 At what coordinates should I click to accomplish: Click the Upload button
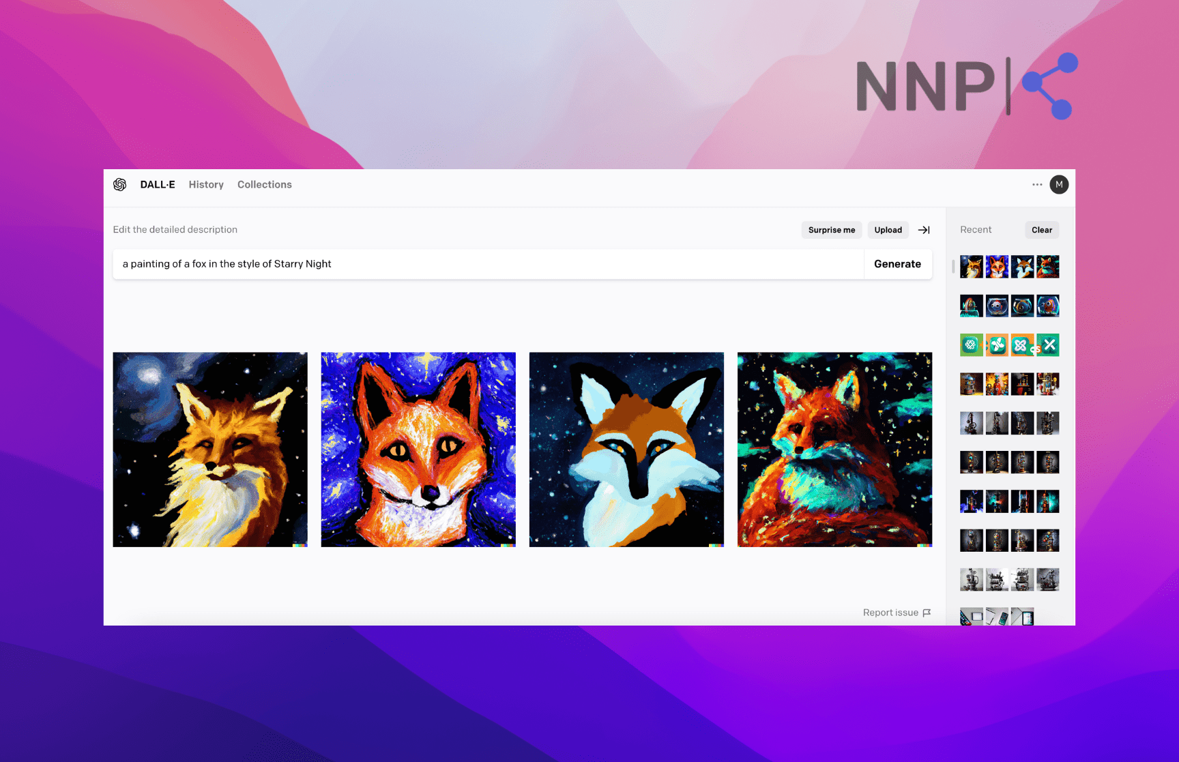[x=888, y=230]
